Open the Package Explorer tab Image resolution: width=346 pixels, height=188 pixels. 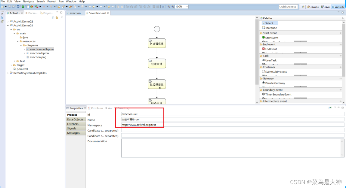(32, 13)
